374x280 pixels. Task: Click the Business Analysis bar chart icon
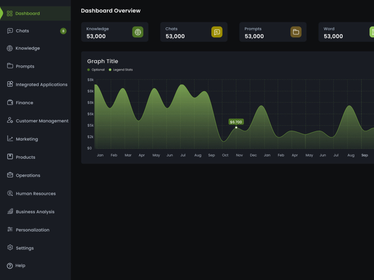pos(10,211)
